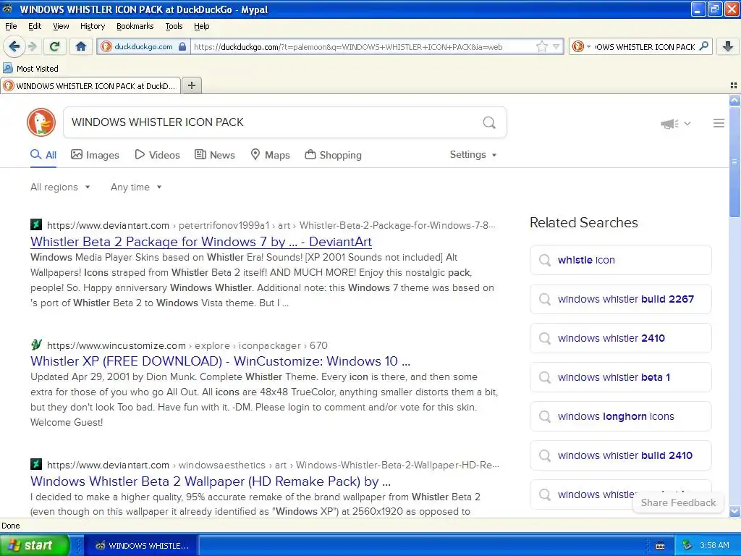Open the Downloads arrow button
The width and height of the screenshot is (741, 556).
[x=728, y=46]
